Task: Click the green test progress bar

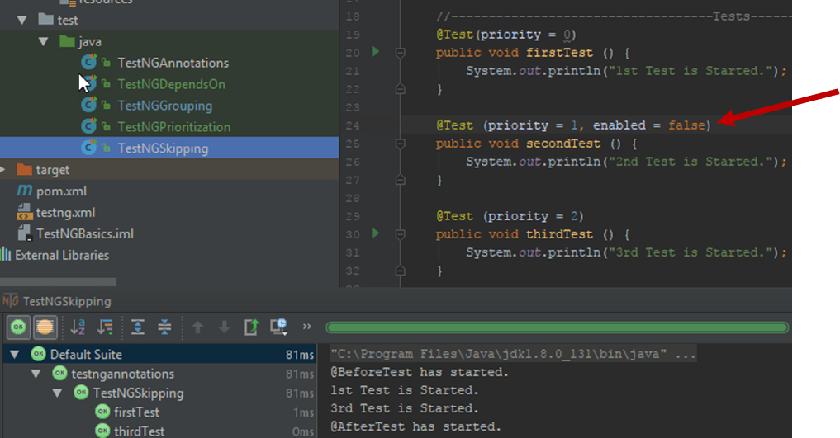Action: 557,327
